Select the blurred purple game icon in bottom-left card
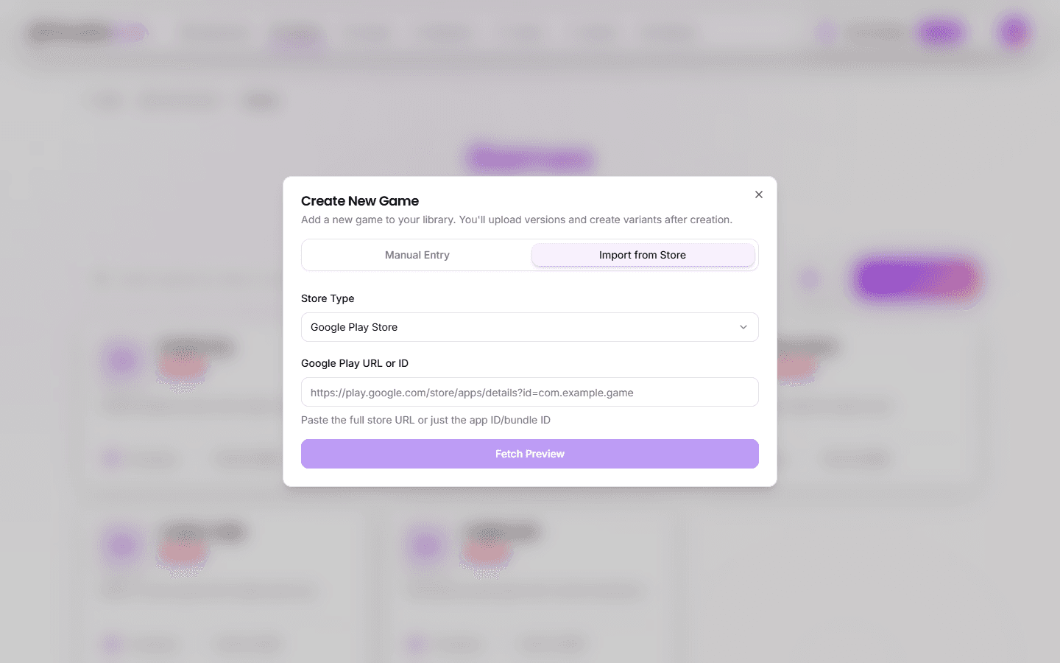The height and width of the screenshot is (663, 1060). click(x=122, y=546)
